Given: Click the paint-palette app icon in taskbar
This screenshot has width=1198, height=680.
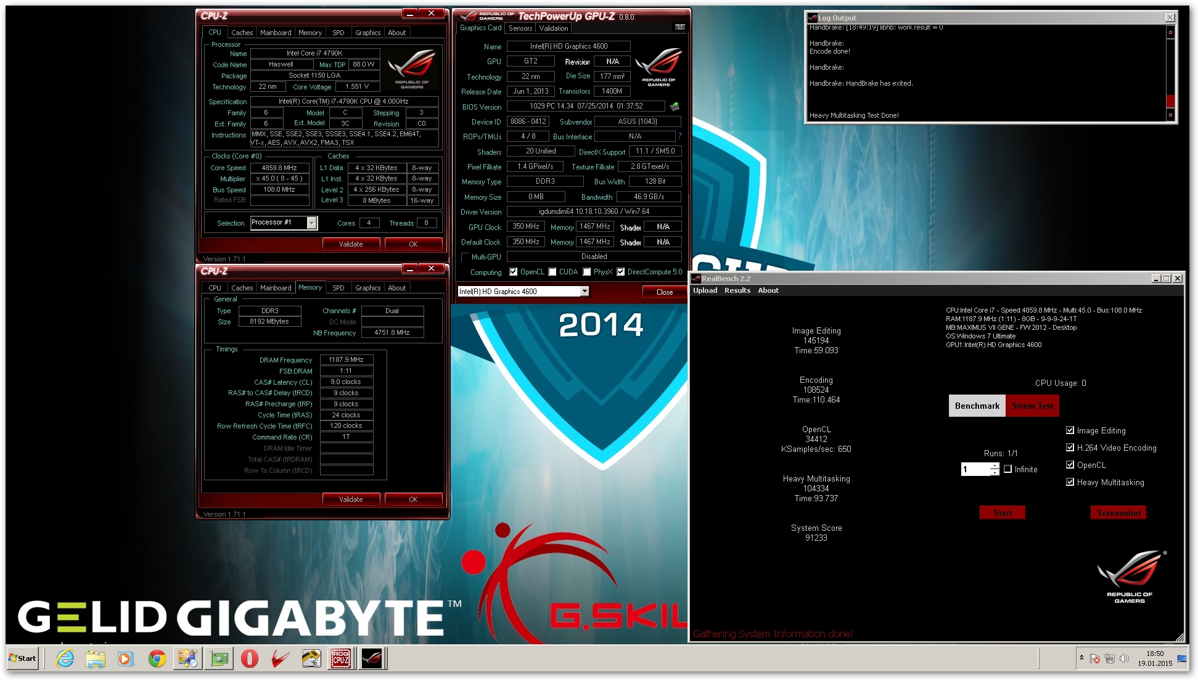Looking at the screenshot, I should tap(187, 658).
